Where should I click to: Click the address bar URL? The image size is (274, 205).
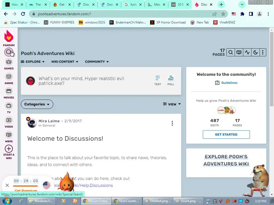coord(64,14)
